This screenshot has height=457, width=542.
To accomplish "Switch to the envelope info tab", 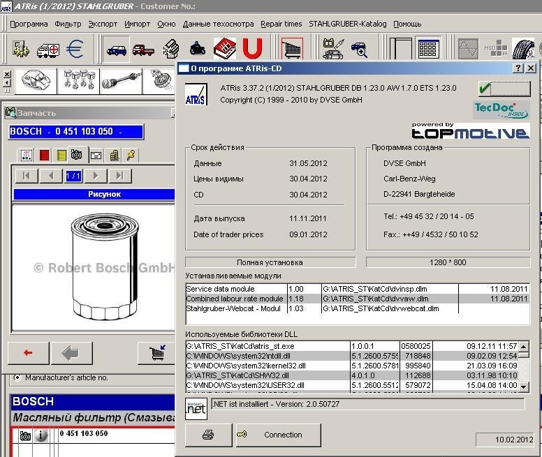I will click(x=96, y=156).
